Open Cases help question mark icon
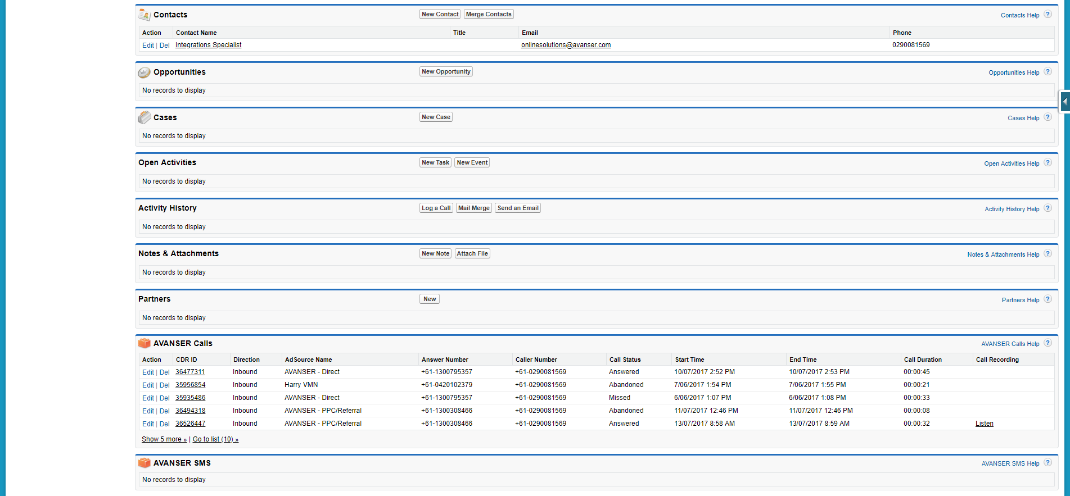1070x496 pixels. (1048, 117)
